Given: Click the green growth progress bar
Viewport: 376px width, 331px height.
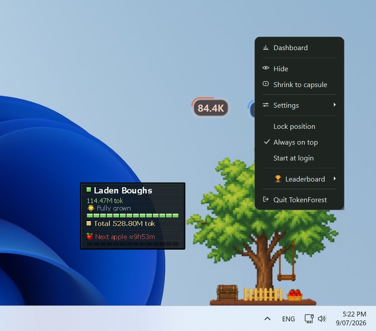Looking at the screenshot, I should [x=133, y=215].
